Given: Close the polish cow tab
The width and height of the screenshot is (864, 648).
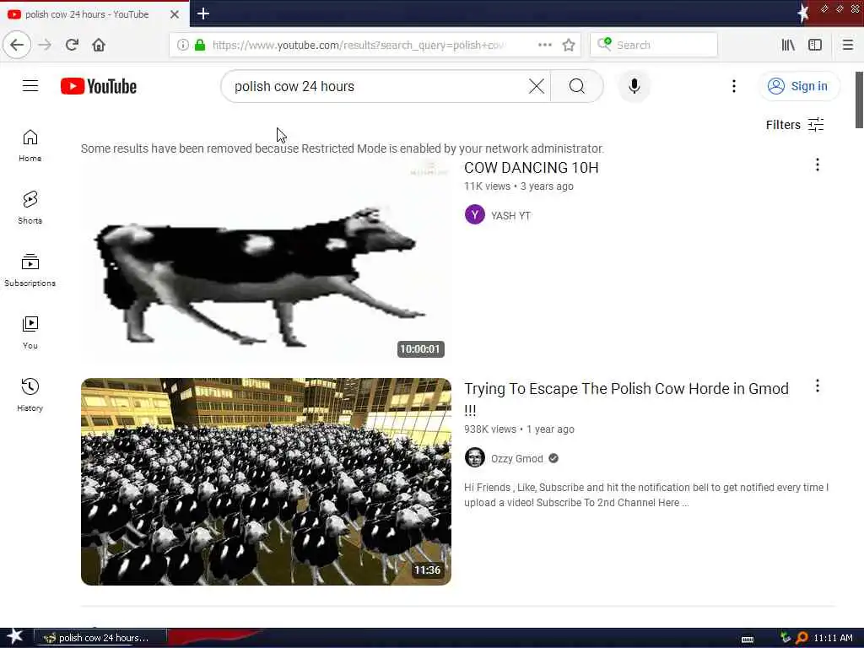Looking at the screenshot, I should click(x=175, y=14).
